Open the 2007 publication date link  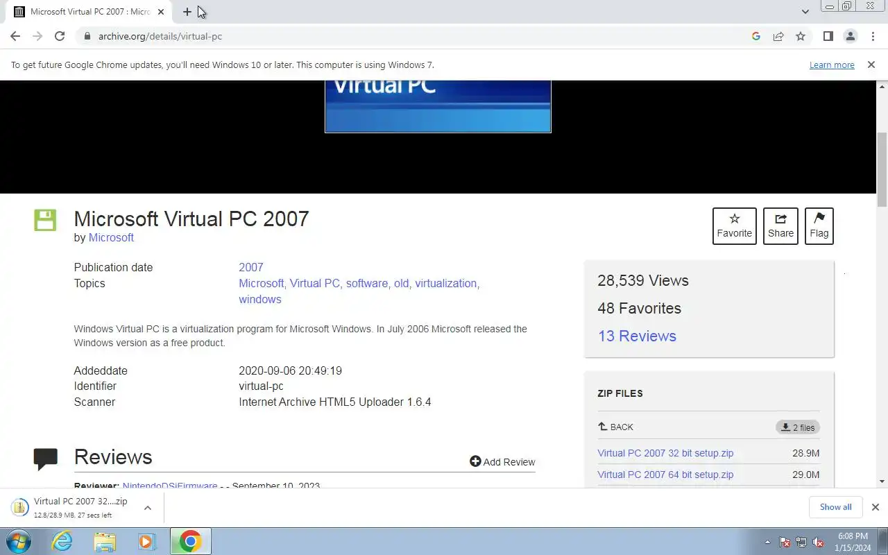coord(251,267)
